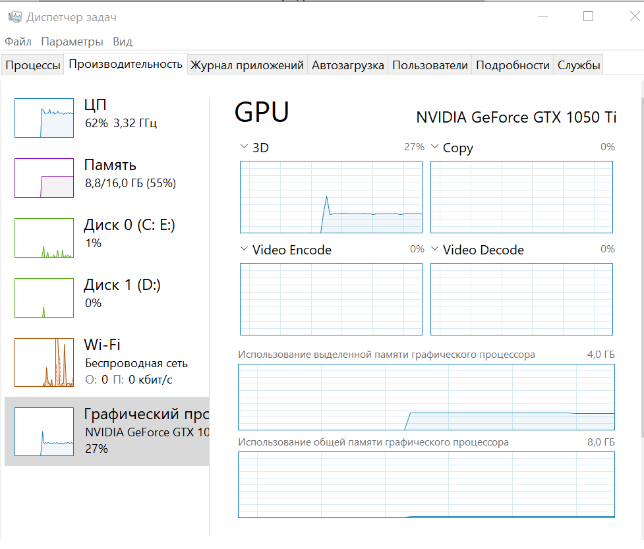The height and width of the screenshot is (549, 644).
Task: Expand the Video Encode graph dropdown
Action: pyautogui.click(x=245, y=249)
